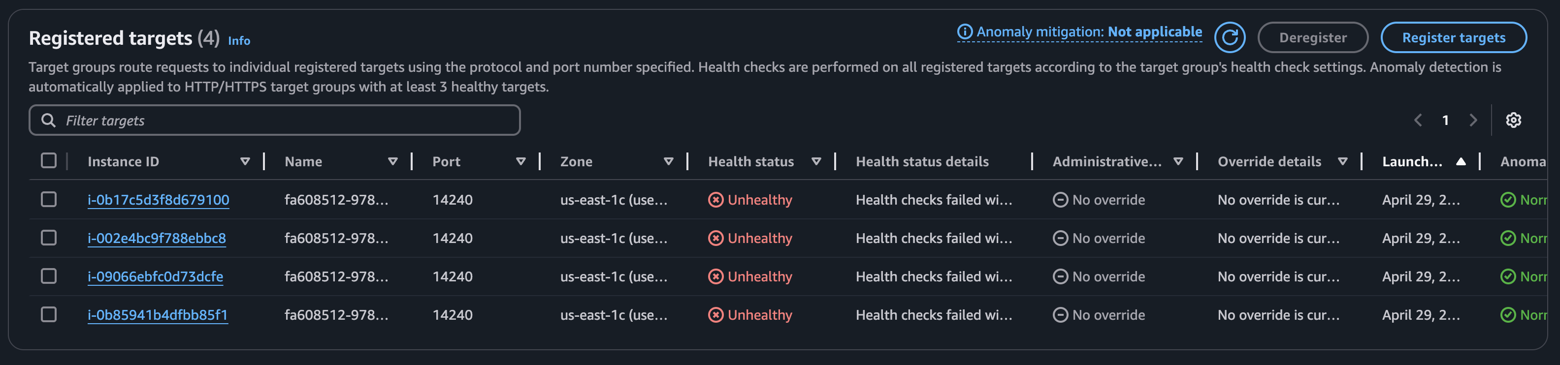The width and height of the screenshot is (1560, 365).
Task: Go to next page arrow
Action: [1473, 120]
